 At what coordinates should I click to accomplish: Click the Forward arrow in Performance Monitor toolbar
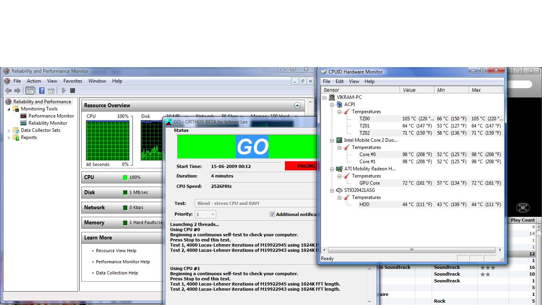click(x=17, y=91)
